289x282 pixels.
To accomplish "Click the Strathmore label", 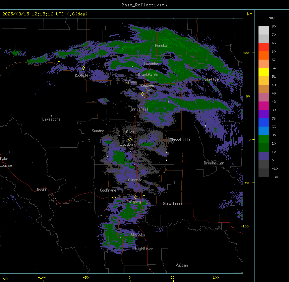I will [x=173, y=204].
